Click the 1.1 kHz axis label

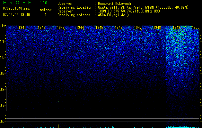(3, 42)
